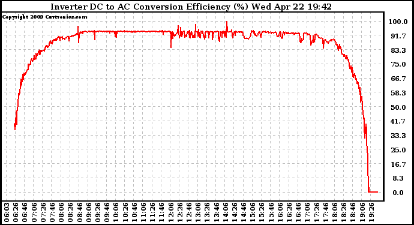The height and width of the screenshot is (225, 414).
Task: Select the 91.7 y-axis label
Action: (398, 36)
